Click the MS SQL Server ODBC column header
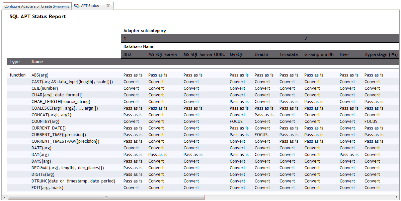401x201 pixels. [x=204, y=54]
